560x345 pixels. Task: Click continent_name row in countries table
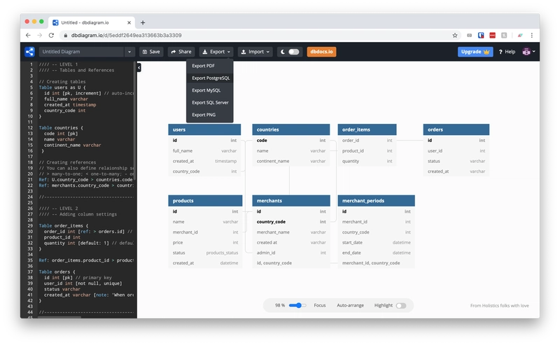click(x=291, y=161)
